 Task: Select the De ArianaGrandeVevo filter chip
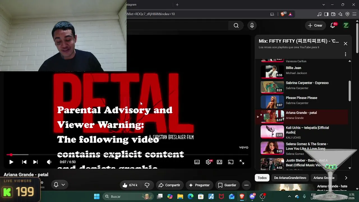[x=290, y=178]
